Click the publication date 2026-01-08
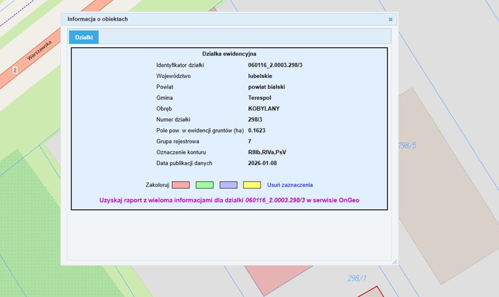 click(263, 163)
